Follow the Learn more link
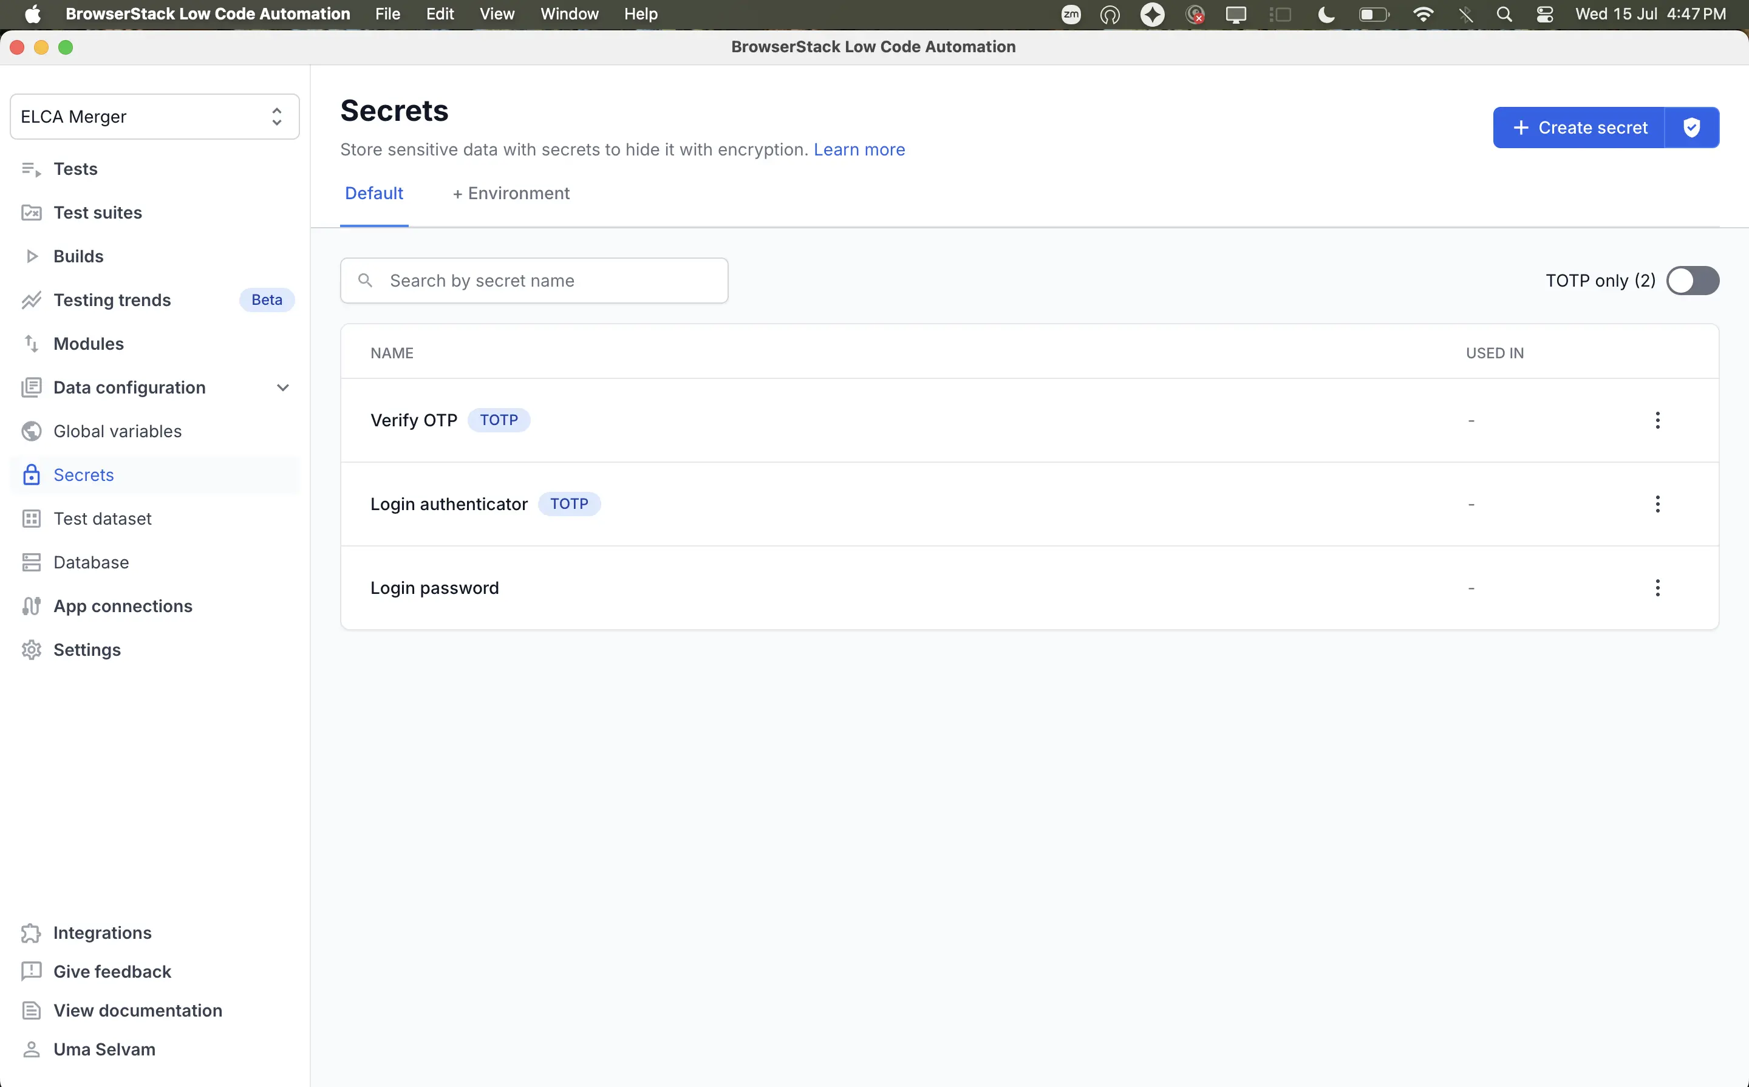Viewport: 1749px width, 1087px height. (859, 149)
